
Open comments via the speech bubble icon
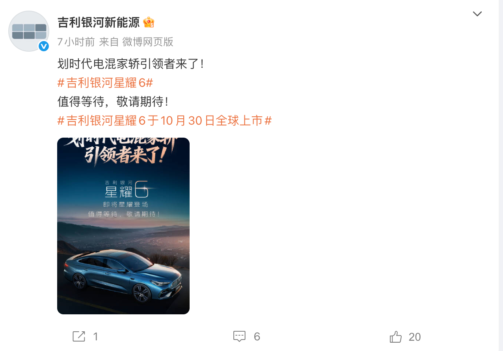tap(239, 336)
